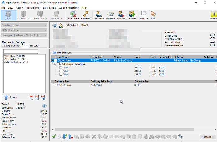Click calendar icon with blue checkmark
The image size is (217, 142).
pos(43,97)
